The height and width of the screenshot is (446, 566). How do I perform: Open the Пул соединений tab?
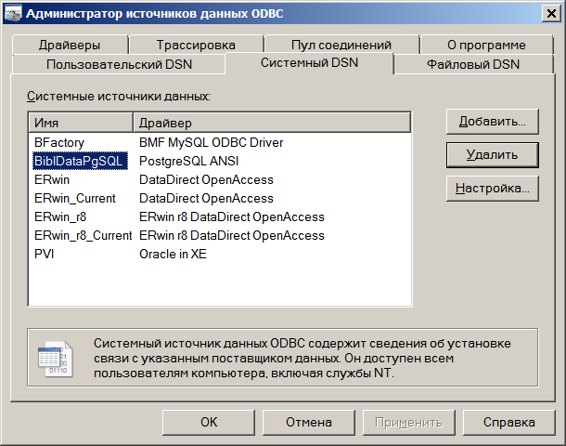click(341, 45)
